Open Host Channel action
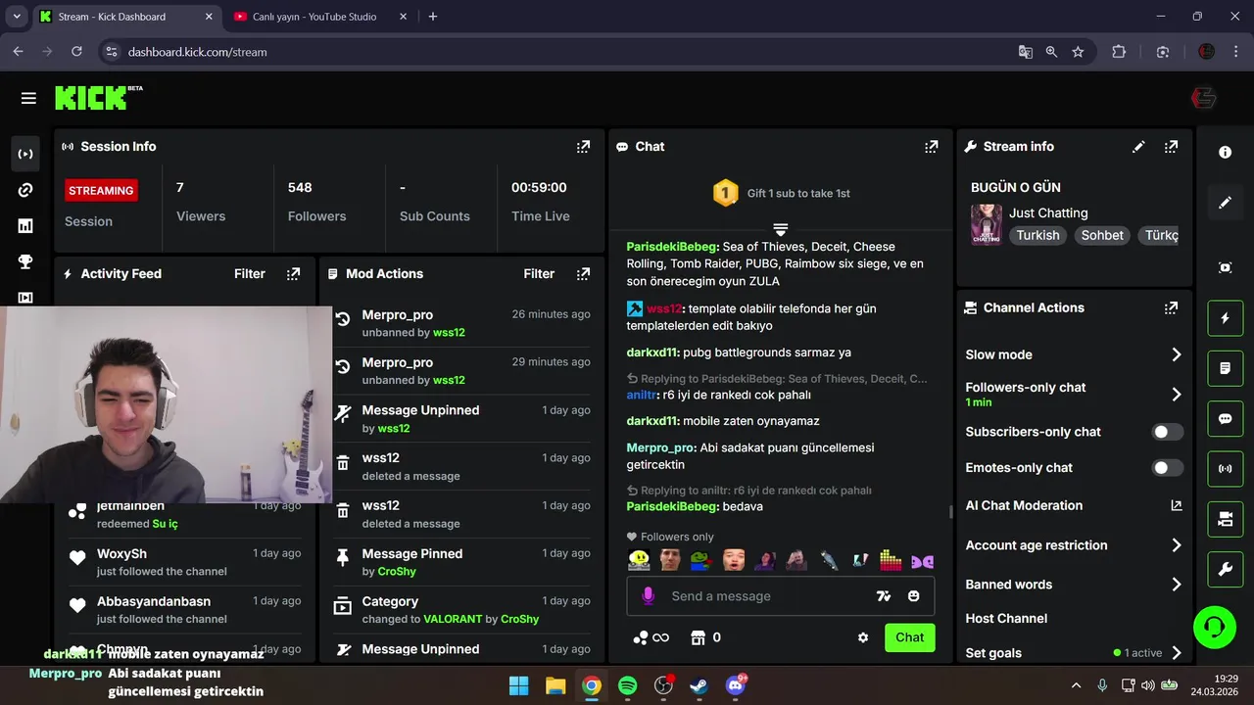This screenshot has height=705, width=1254. pos(1006,619)
